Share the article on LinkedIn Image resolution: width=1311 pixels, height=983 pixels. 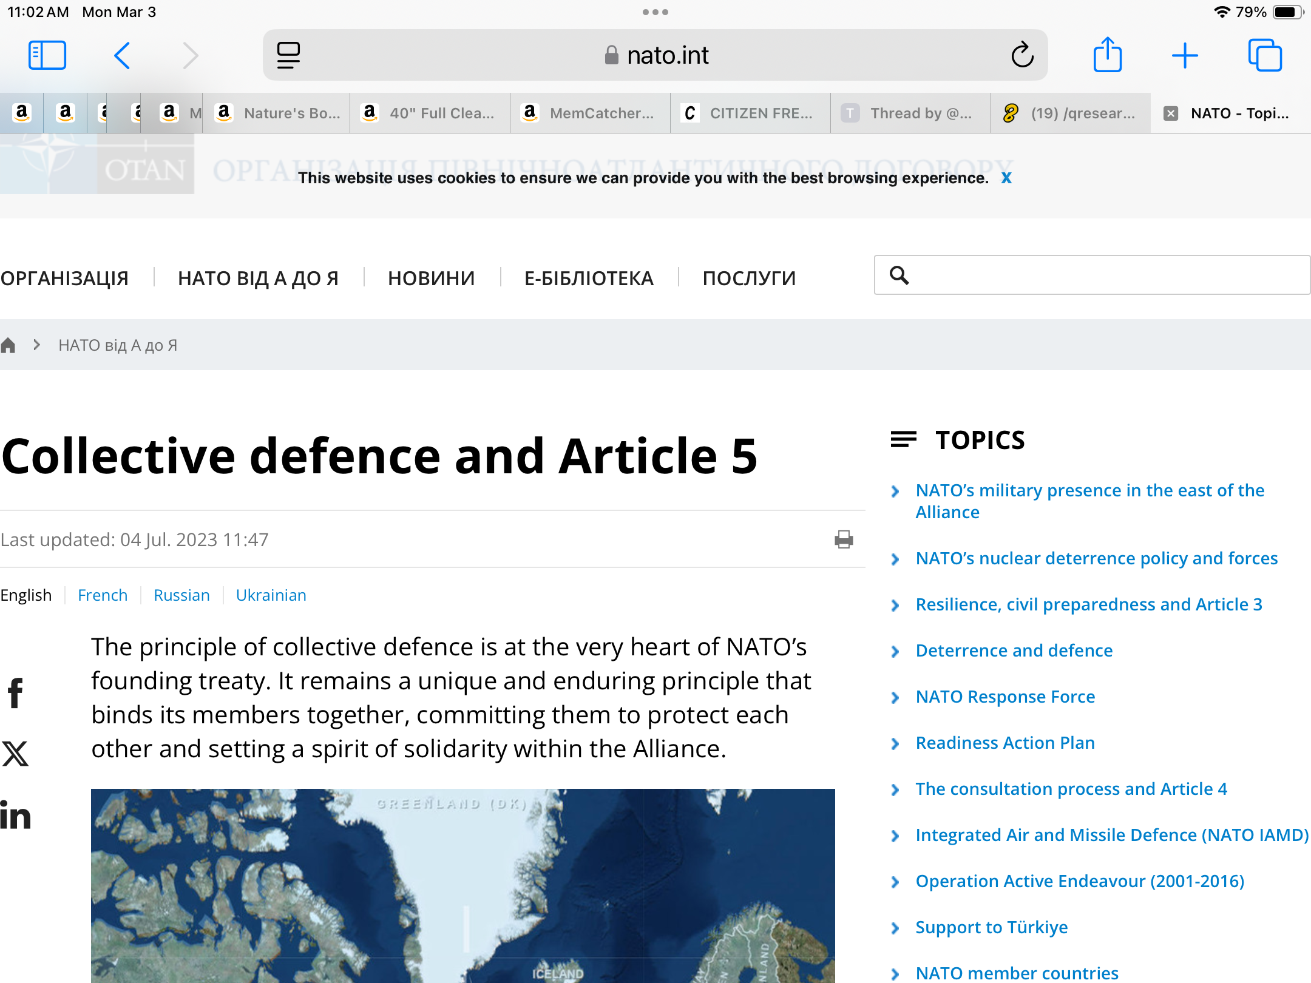click(15, 815)
